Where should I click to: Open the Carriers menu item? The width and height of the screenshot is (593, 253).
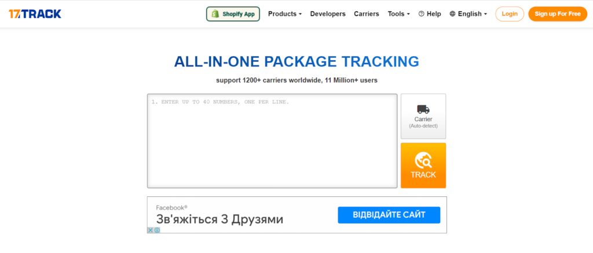[x=367, y=14]
